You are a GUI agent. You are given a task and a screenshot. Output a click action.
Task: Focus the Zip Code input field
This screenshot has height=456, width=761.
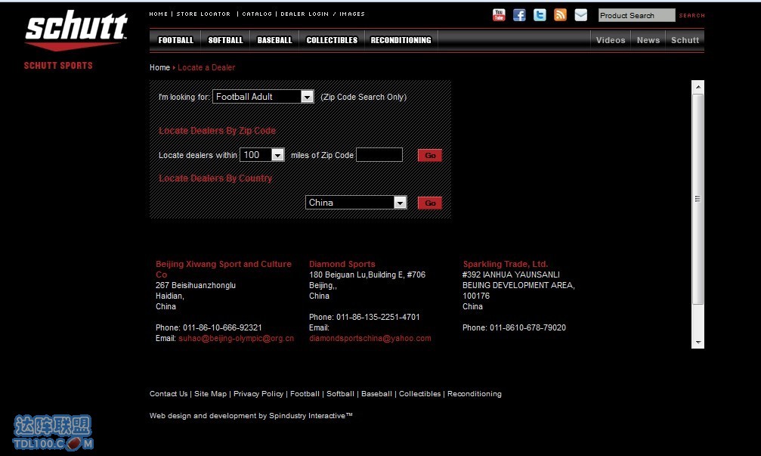click(379, 155)
